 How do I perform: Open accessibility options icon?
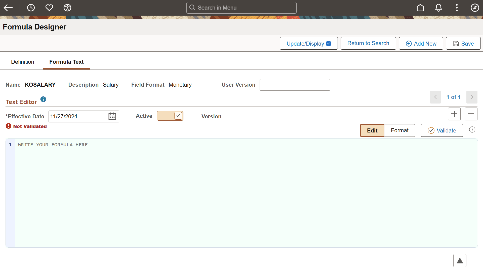67,8
